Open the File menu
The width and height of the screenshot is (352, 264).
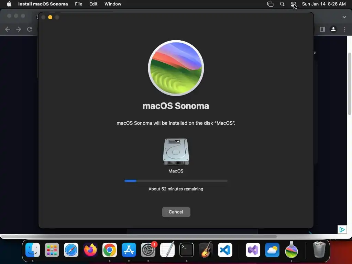[78, 4]
